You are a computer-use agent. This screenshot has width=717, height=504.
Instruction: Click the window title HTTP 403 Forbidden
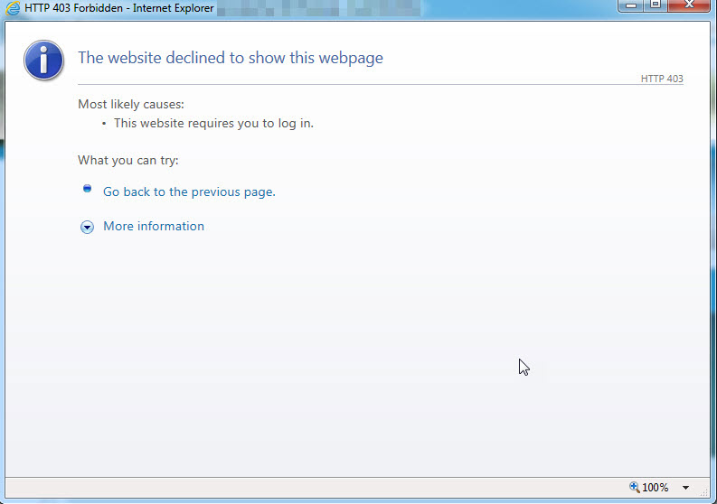[118, 8]
